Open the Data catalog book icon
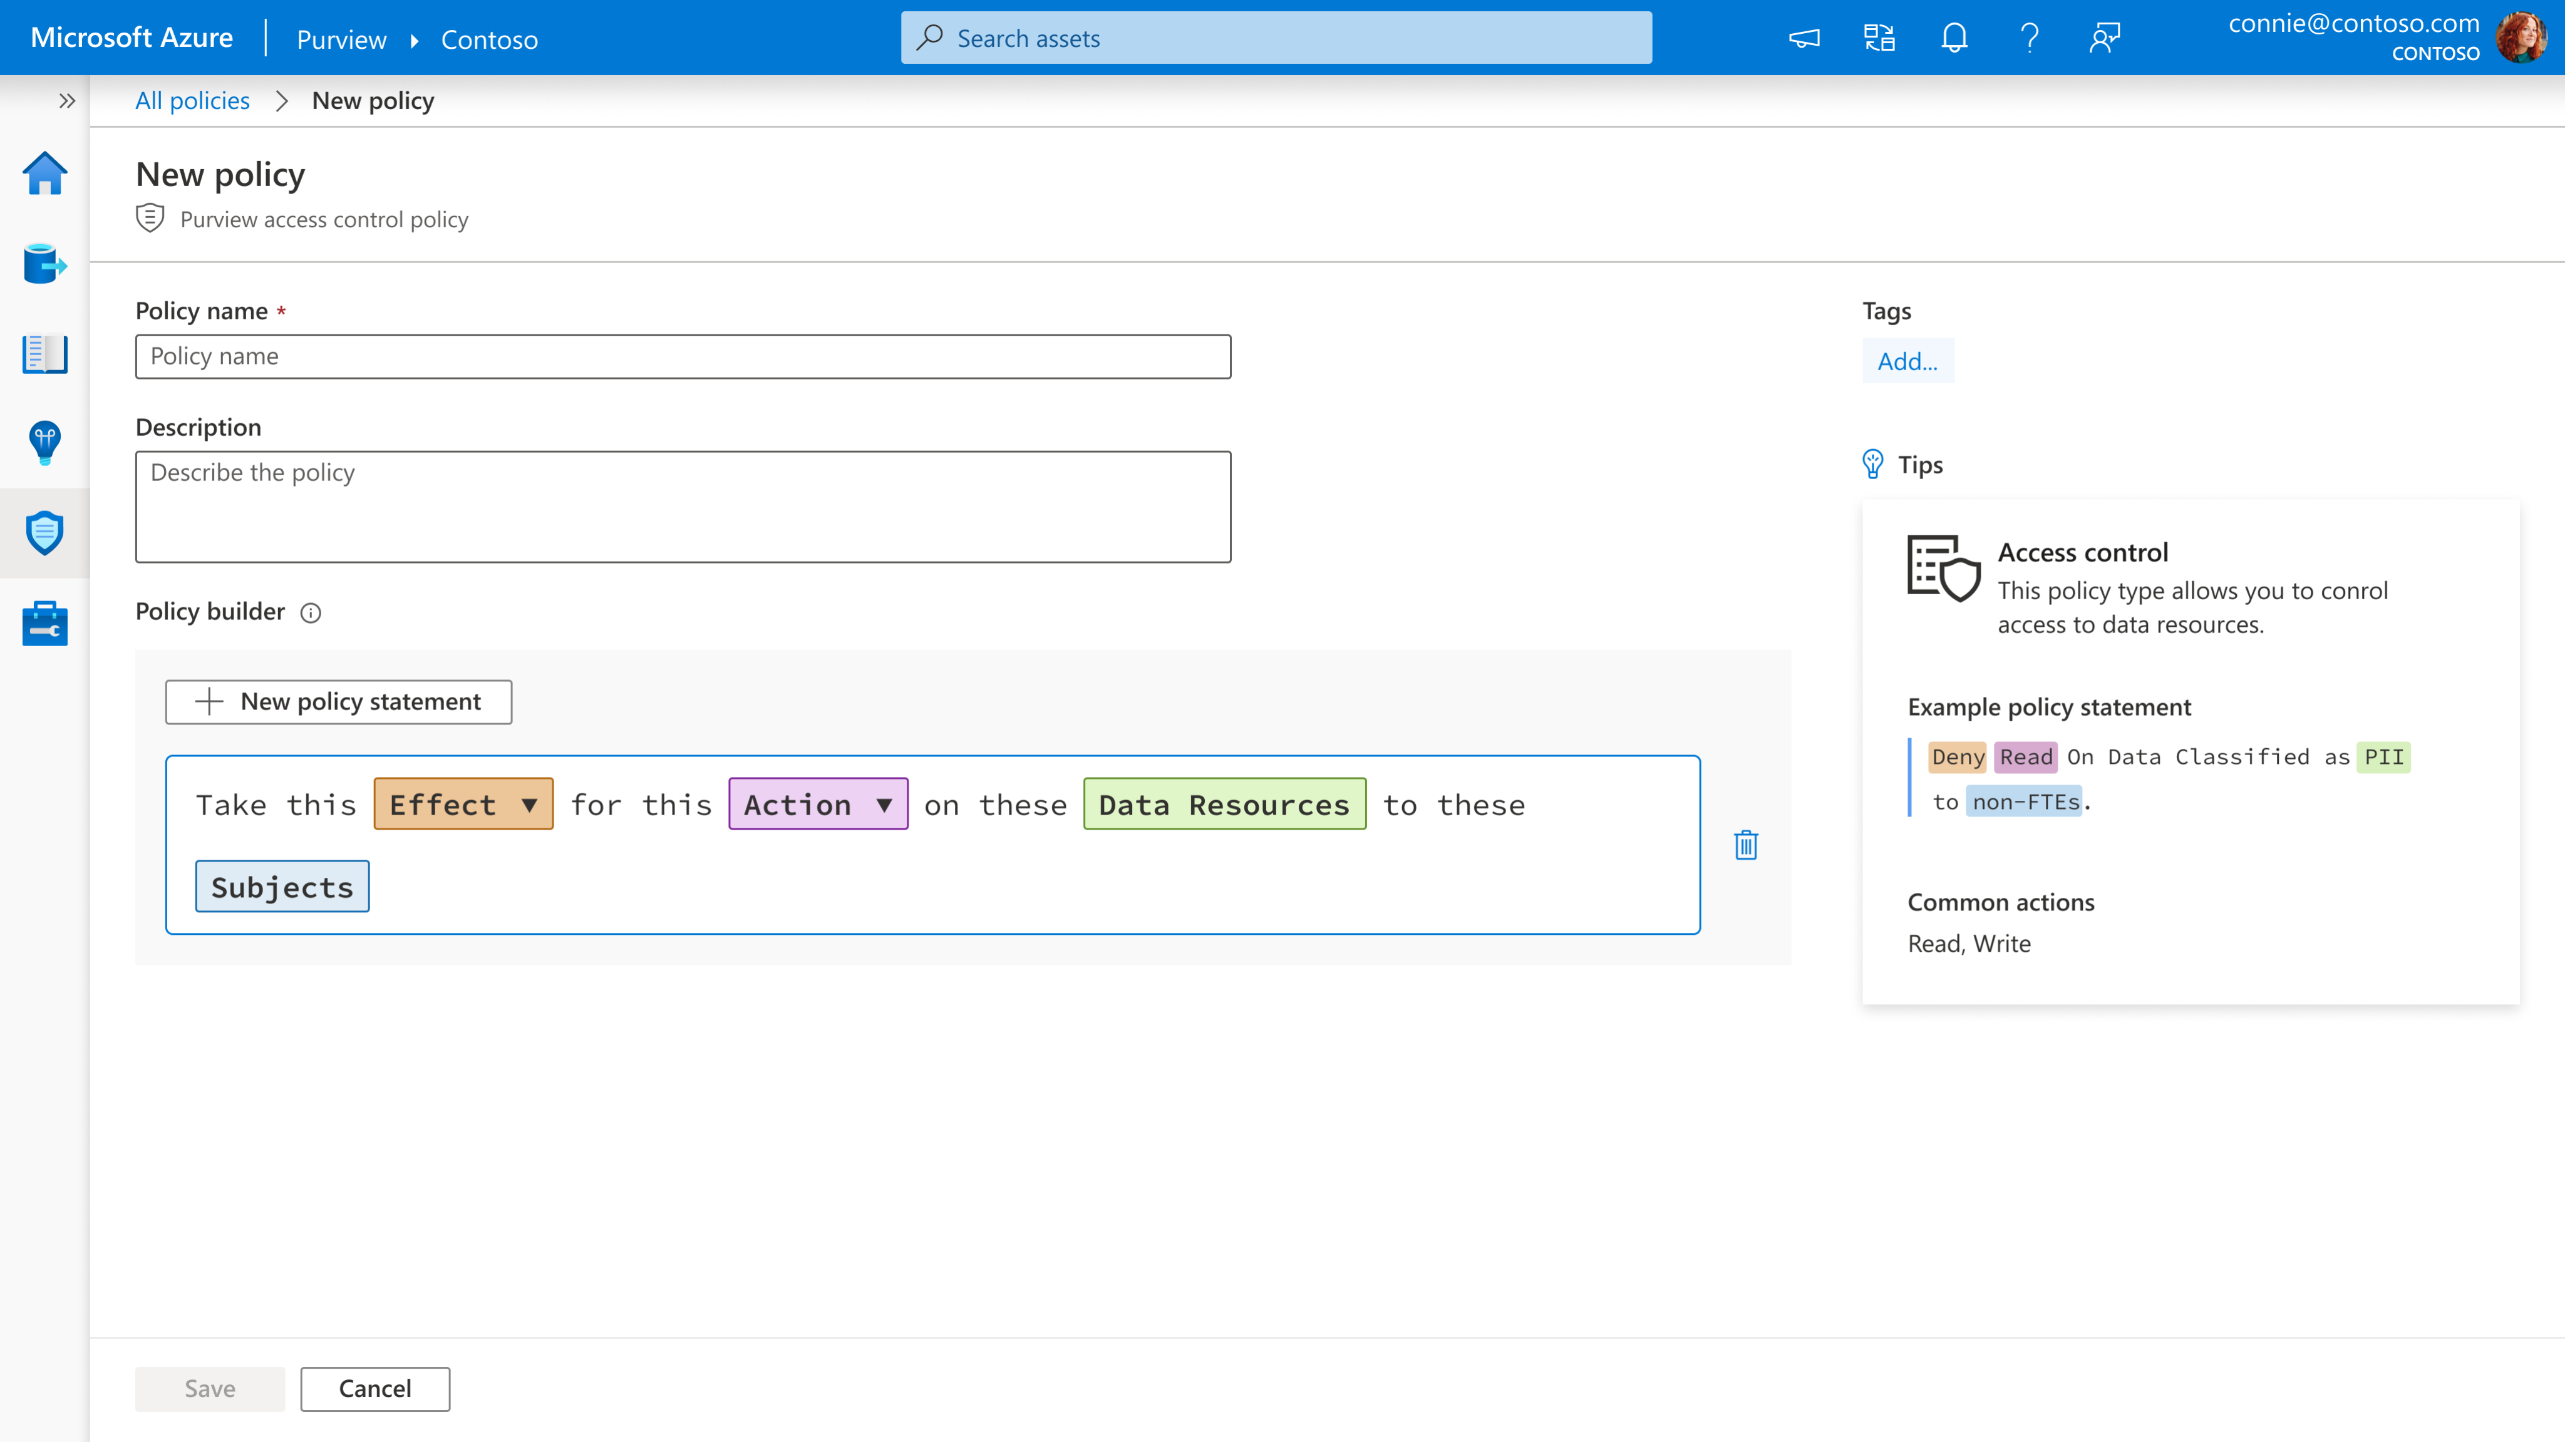The height and width of the screenshot is (1442, 2565). [x=45, y=354]
